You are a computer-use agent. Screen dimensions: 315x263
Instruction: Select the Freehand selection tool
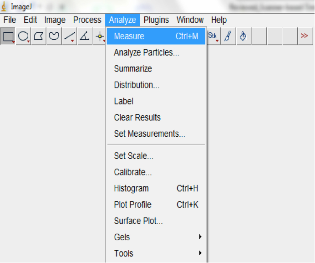pos(54,36)
